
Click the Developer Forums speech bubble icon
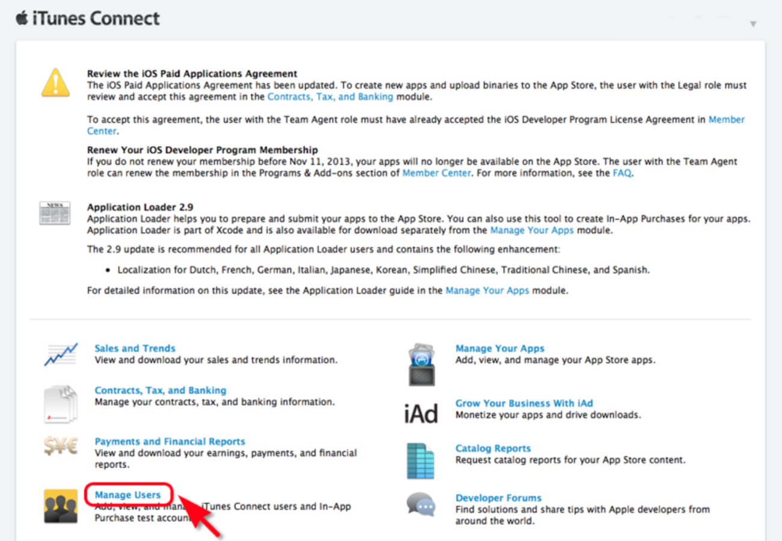(x=420, y=504)
